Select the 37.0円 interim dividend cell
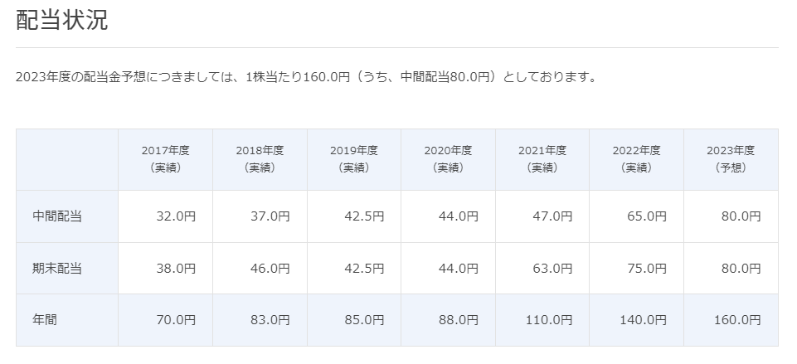The image size is (797, 364). [270, 216]
